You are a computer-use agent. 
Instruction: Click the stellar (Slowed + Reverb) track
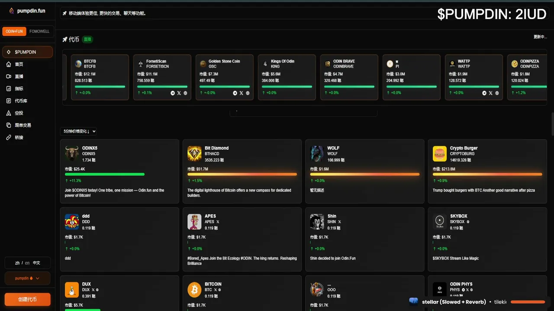point(454,302)
